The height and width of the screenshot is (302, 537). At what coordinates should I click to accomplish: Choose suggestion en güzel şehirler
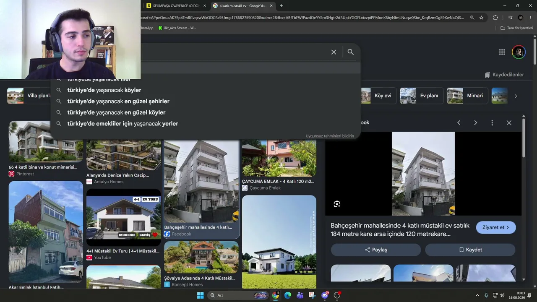pos(206,101)
